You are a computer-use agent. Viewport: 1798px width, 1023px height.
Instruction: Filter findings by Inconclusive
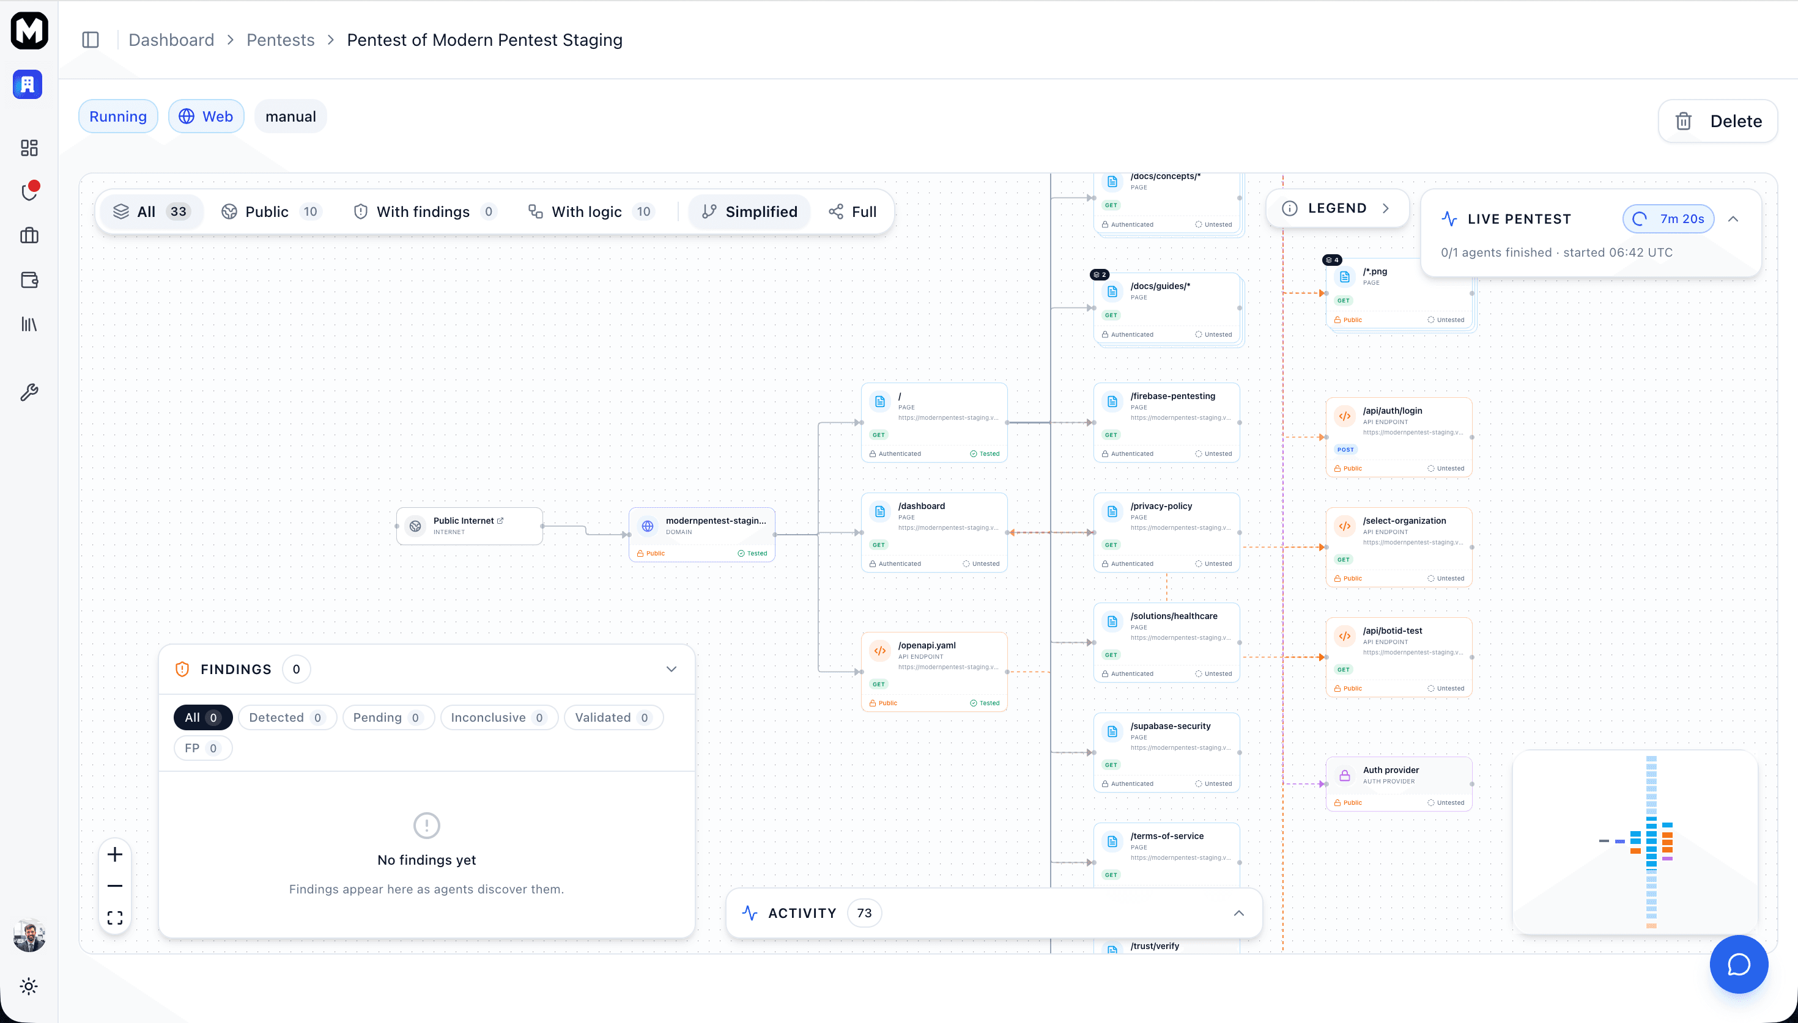point(499,717)
